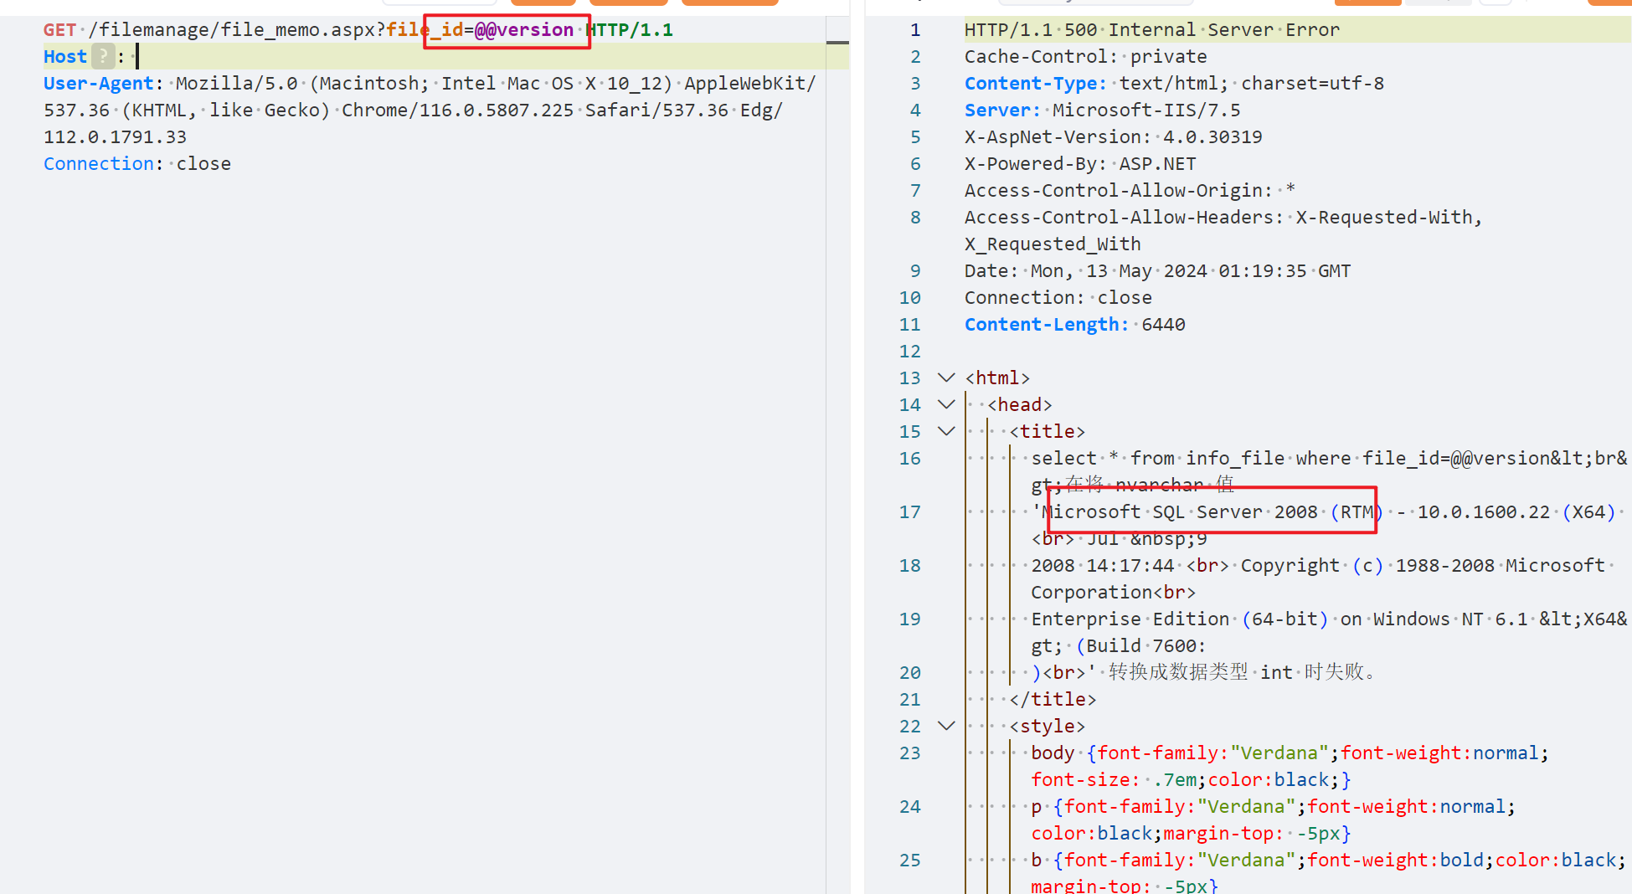
Task: Click the response 'Connection: close' header
Action: 1058,298
